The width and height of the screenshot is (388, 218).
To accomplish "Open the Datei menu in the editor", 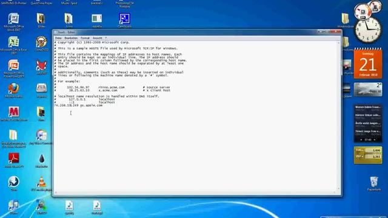I will tap(58, 38).
